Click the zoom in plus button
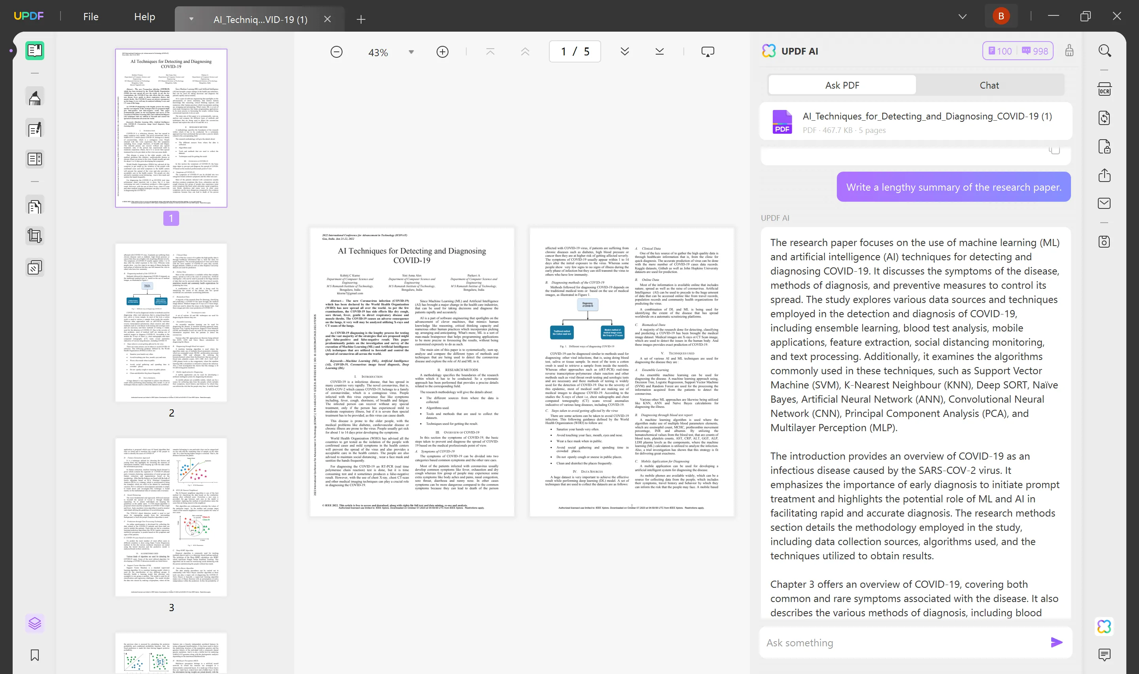The width and height of the screenshot is (1139, 674). (442, 52)
